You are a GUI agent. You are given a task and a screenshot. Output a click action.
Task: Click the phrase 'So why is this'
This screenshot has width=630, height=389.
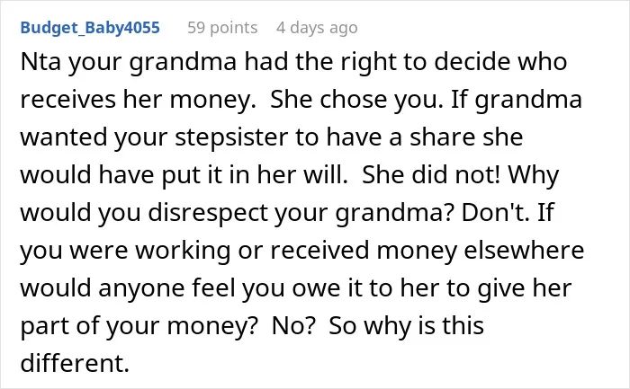pos(406,325)
